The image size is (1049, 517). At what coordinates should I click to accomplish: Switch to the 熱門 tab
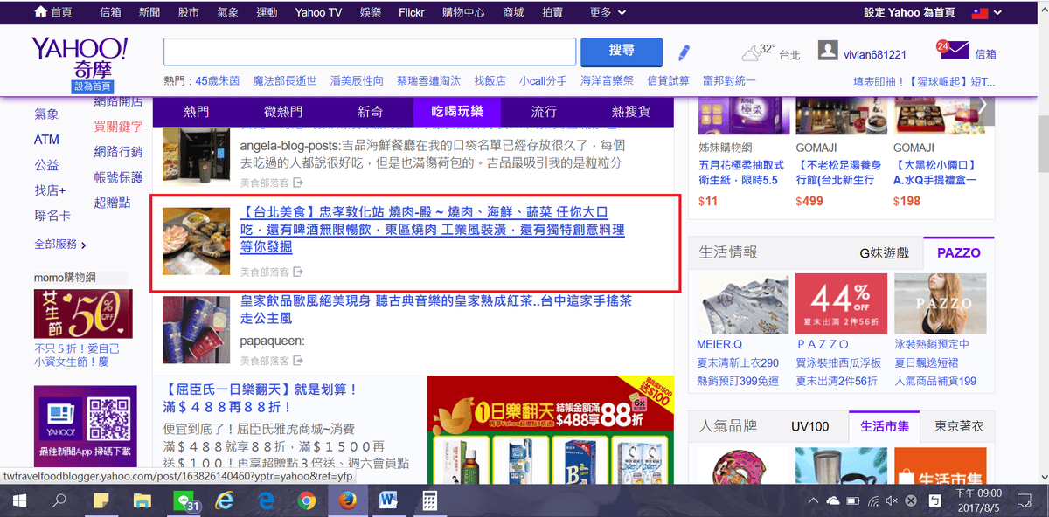click(196, 112)
